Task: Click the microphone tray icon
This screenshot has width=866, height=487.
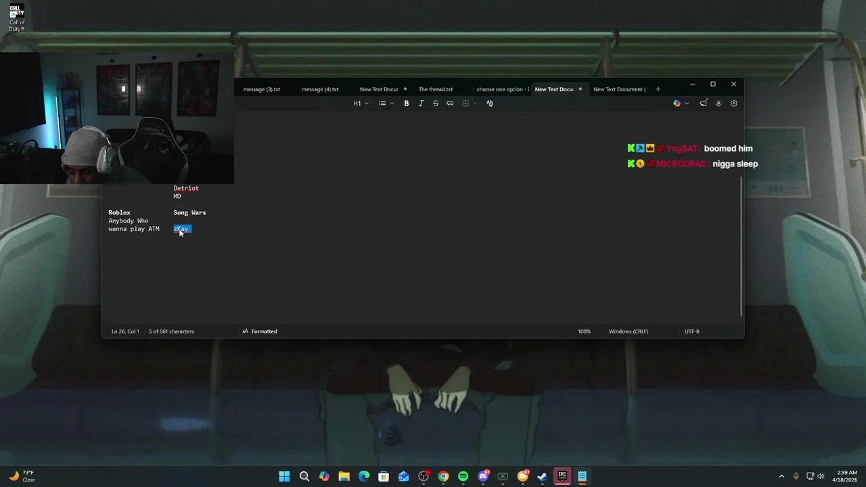Action: tap(796, 476)
